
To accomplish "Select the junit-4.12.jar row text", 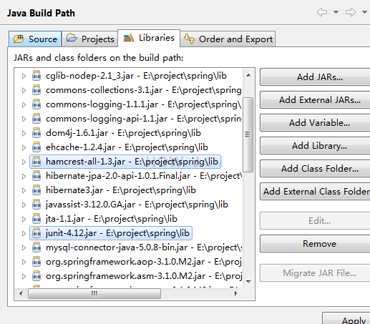I will [117, 233].
